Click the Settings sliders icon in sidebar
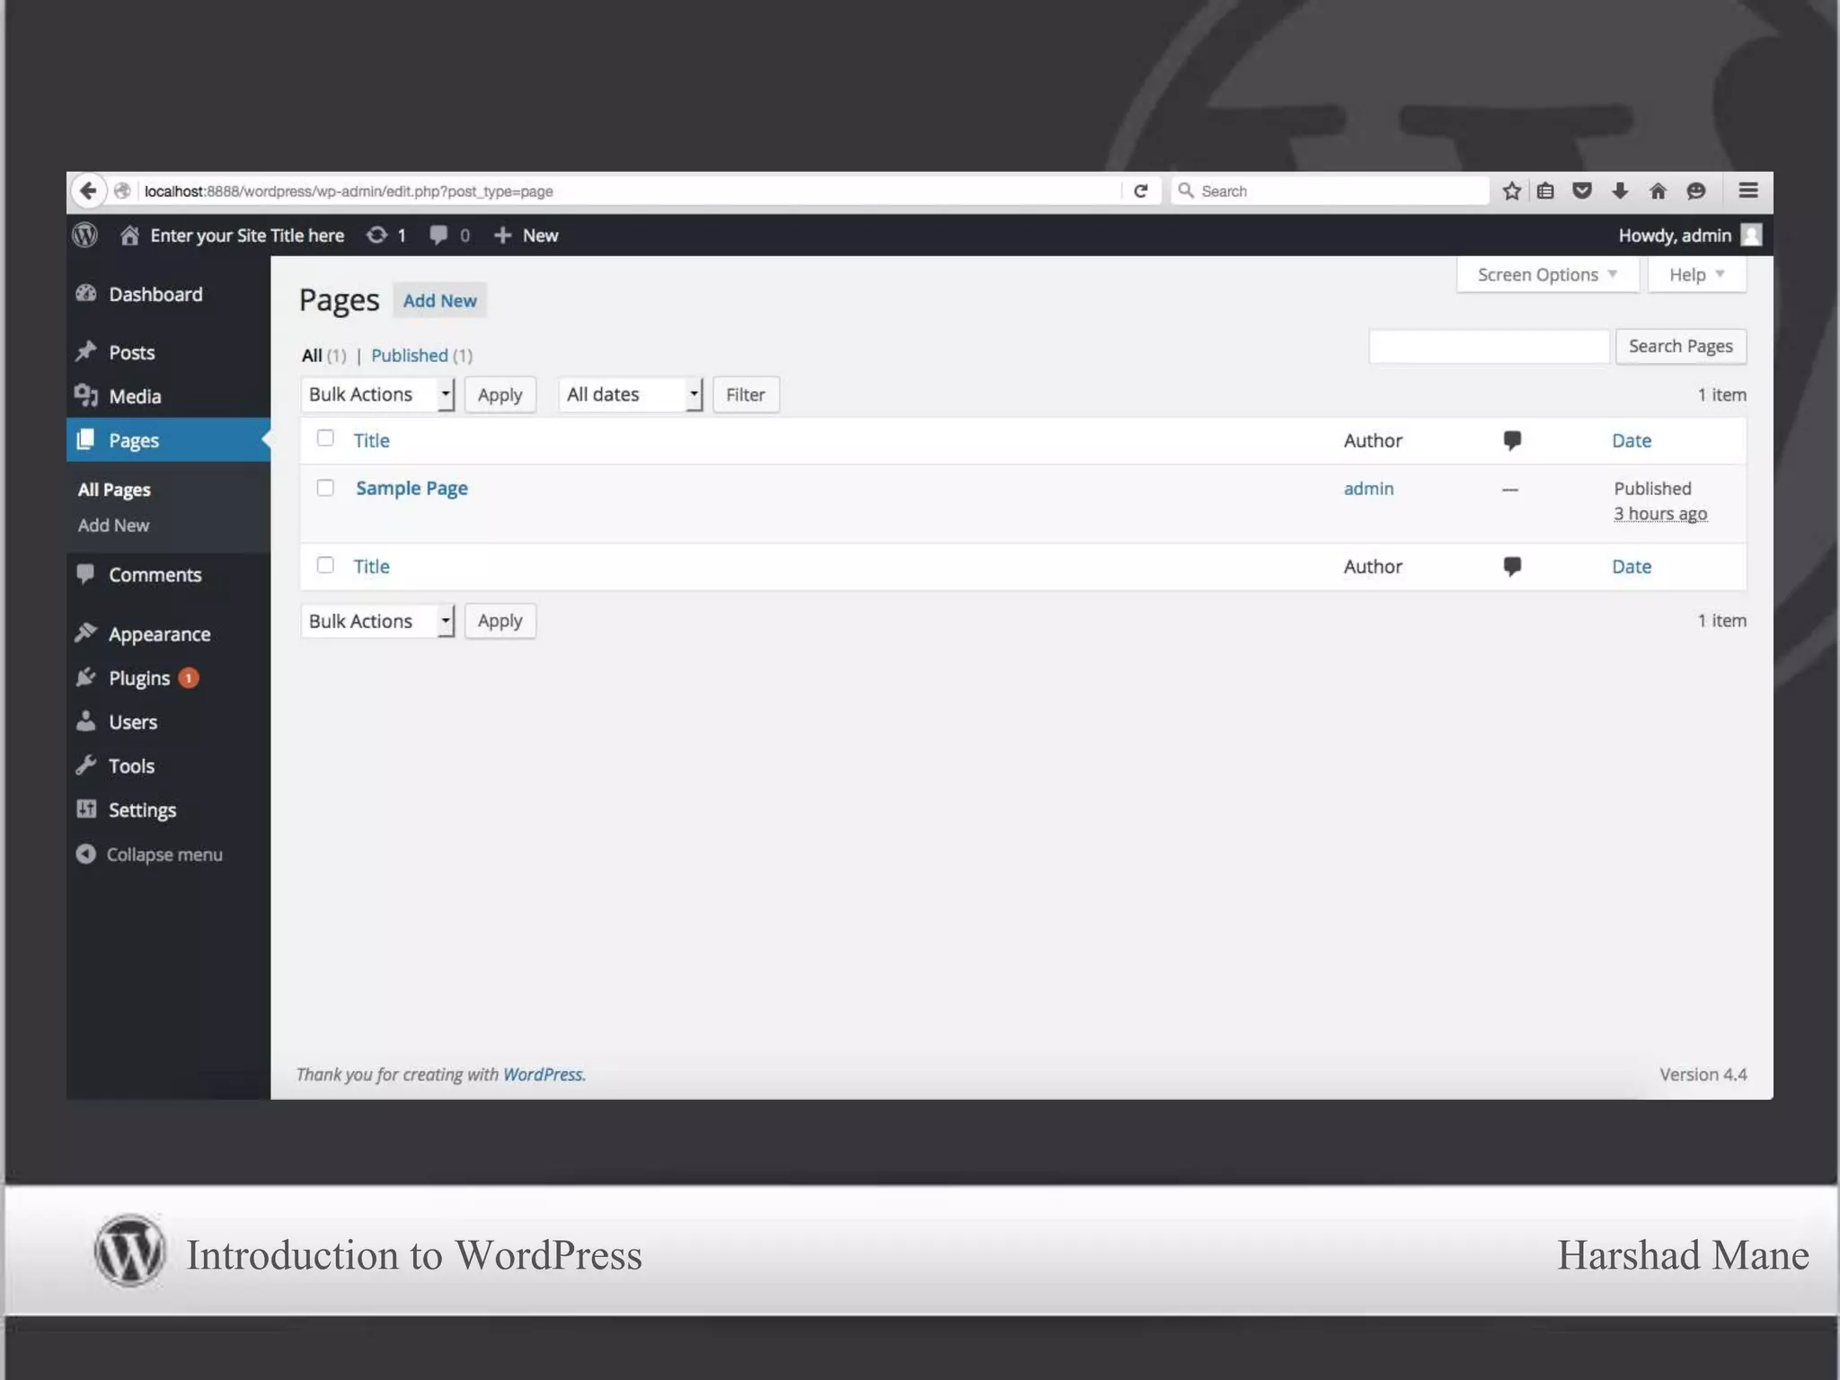Image resolution: width=1840 pixels, height=1380 pixels. pyautogui.click(x=86, y=809)
